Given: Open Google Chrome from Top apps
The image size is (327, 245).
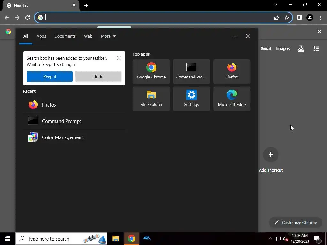Looking at the screenshot, I should 151,71.
